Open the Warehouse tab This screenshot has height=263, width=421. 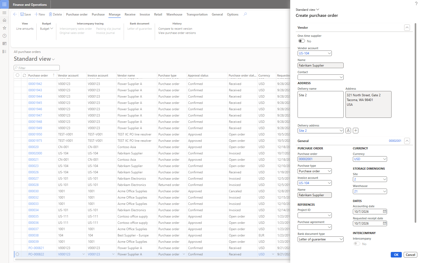(174, 14)
